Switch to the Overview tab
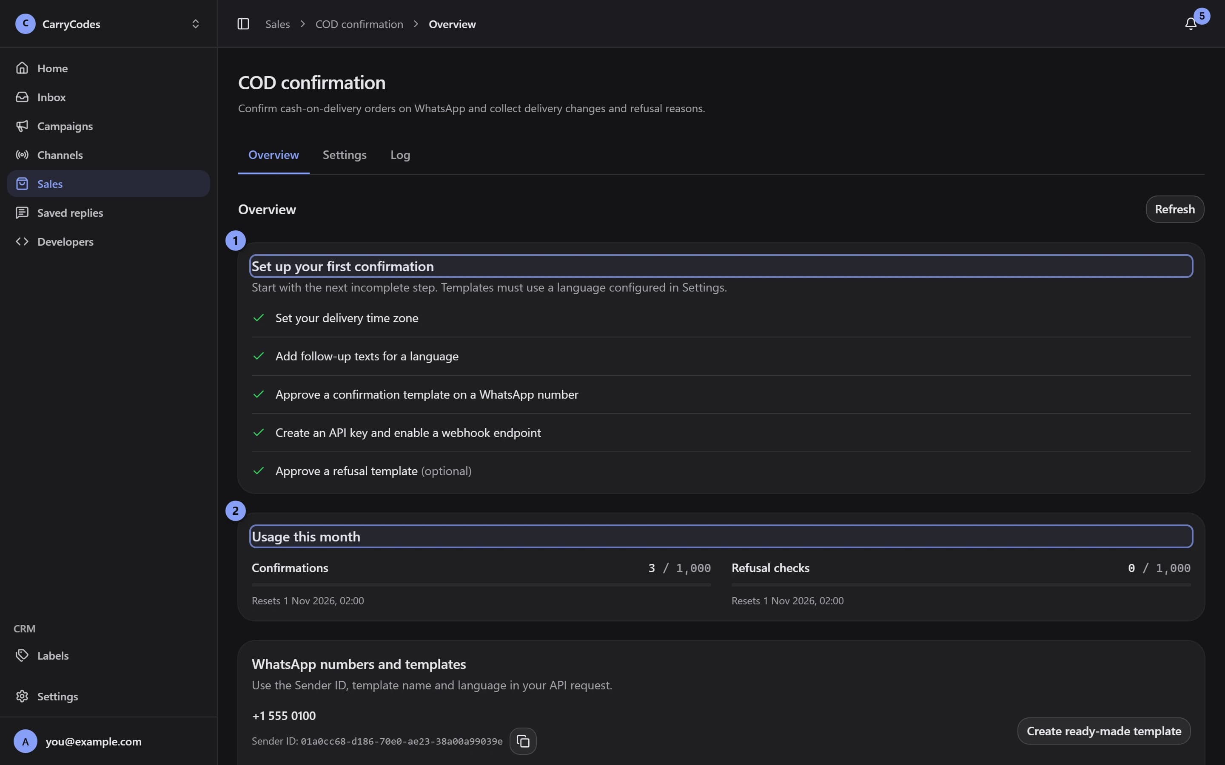Viewport: 1225px width, 765px height. pyautogui.click(x=273, y=155)
